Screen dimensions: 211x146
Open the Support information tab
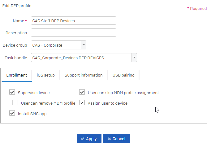(x=84, y=75)
